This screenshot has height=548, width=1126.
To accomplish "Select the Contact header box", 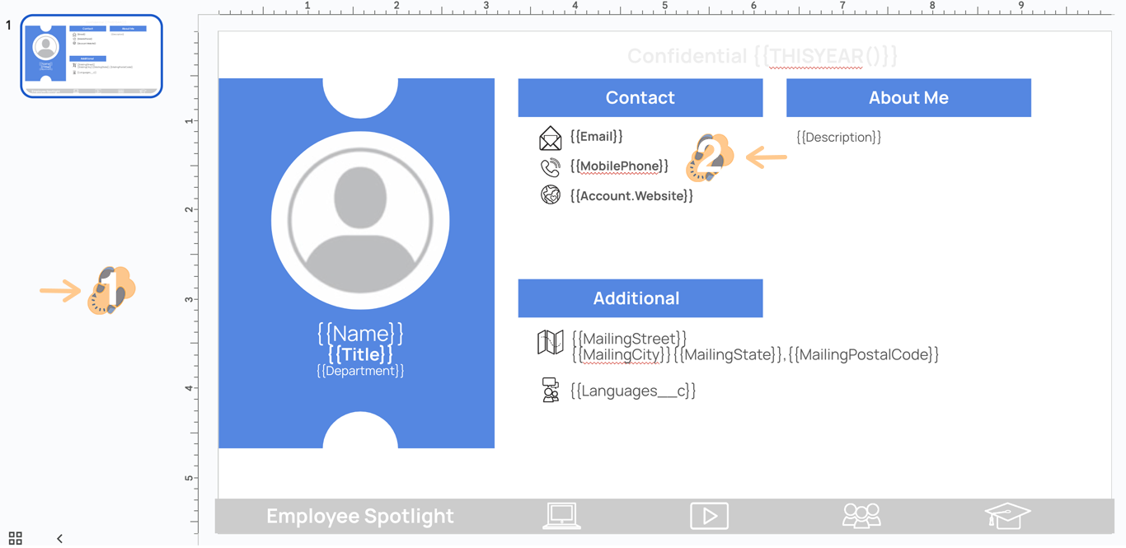I will pyautogui.click(x=640, y=98).
